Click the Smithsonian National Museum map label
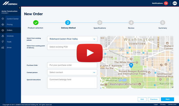179x106 pixels. 165,75
